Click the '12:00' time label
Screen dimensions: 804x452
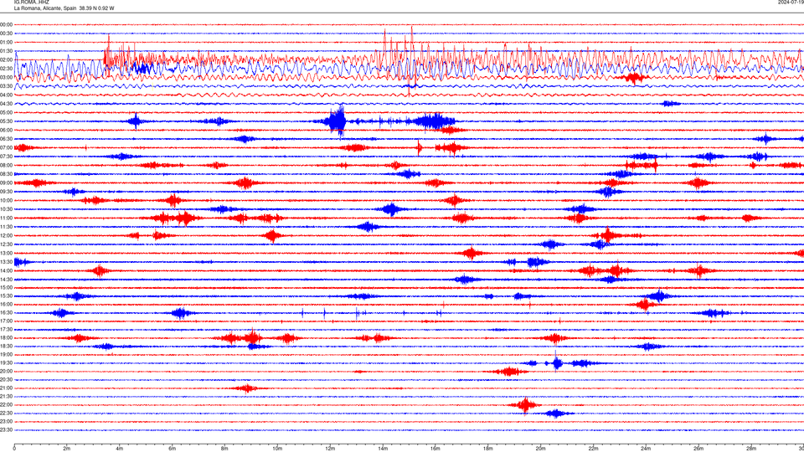[6, 236]
